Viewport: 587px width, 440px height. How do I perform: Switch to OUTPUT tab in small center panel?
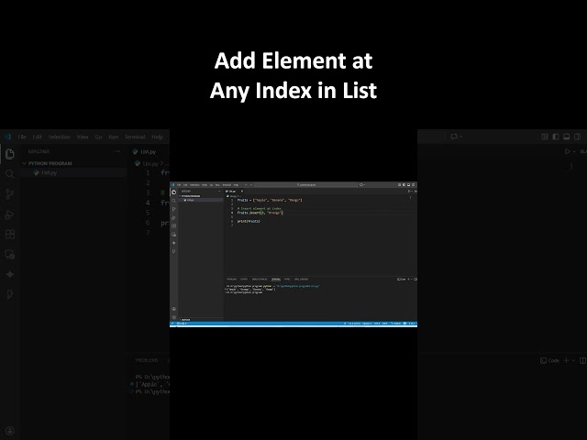(x=244, y=279)
